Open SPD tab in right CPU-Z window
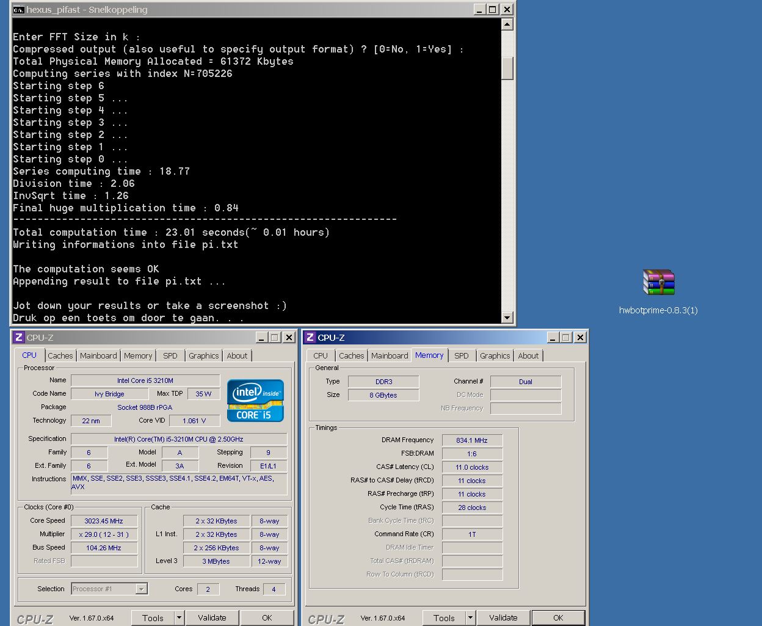 (x=462, y=355)
